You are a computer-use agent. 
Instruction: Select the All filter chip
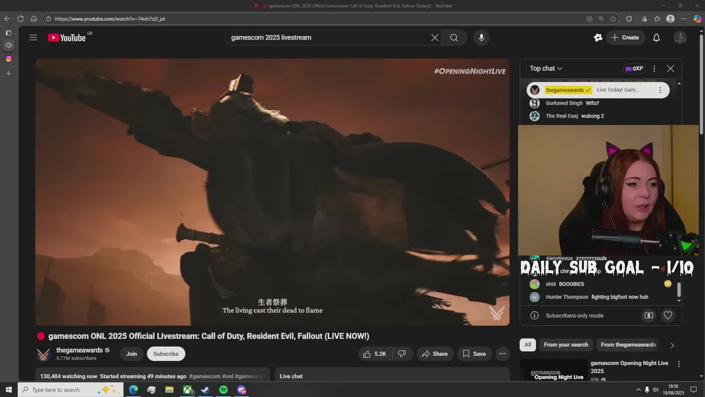tap(528, 345)
